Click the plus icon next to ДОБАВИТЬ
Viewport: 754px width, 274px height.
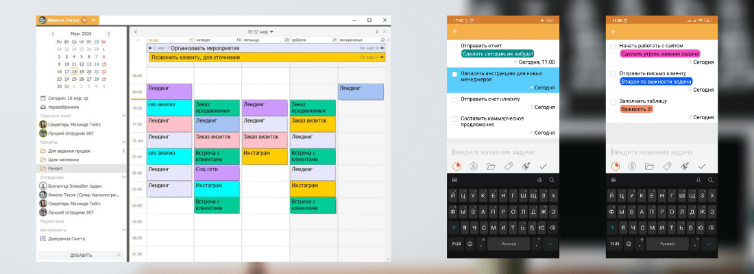[x=119, y=255]
